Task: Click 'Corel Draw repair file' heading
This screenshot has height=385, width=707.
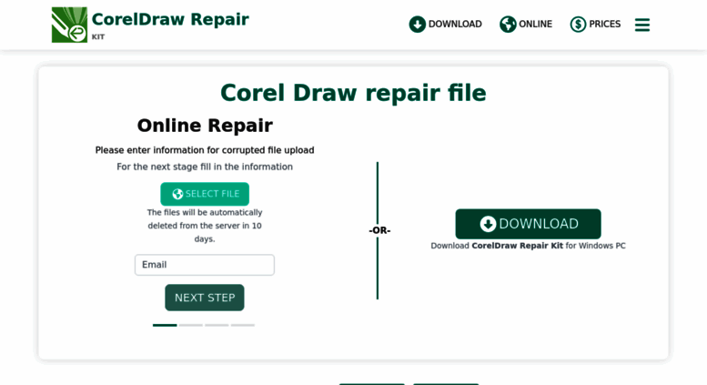Action: pyautogui.click(x=353, y=93)
